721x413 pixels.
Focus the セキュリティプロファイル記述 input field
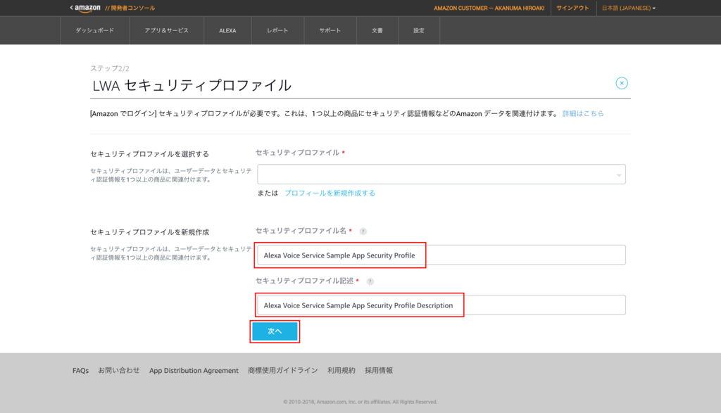click(x=441, y=305)
